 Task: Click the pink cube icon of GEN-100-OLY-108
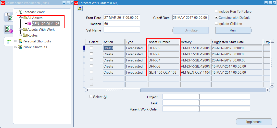pyautogui.click(x=29, y=24)
